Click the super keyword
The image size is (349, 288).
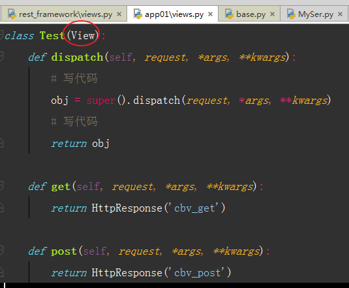pos(101,101)
